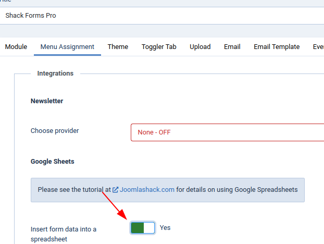Click the Integrations fieldset legend
This screenshot has width=324, height=244.
[x=55, y=74]
